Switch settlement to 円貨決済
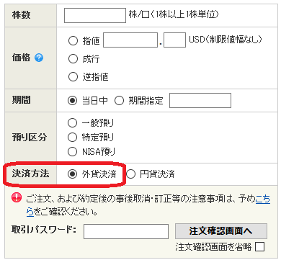This screenshot has height=260, width=281. pos(131,174)
